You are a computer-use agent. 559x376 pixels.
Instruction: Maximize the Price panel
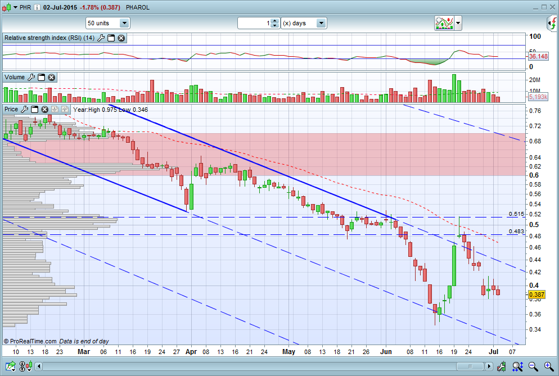coord(34,110)
